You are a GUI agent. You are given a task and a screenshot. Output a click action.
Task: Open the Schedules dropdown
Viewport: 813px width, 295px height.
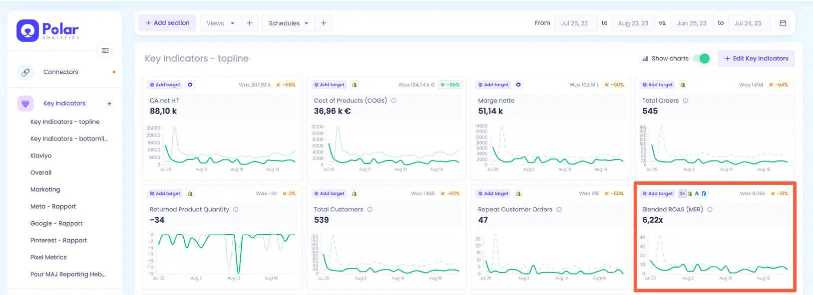[289, 23]
